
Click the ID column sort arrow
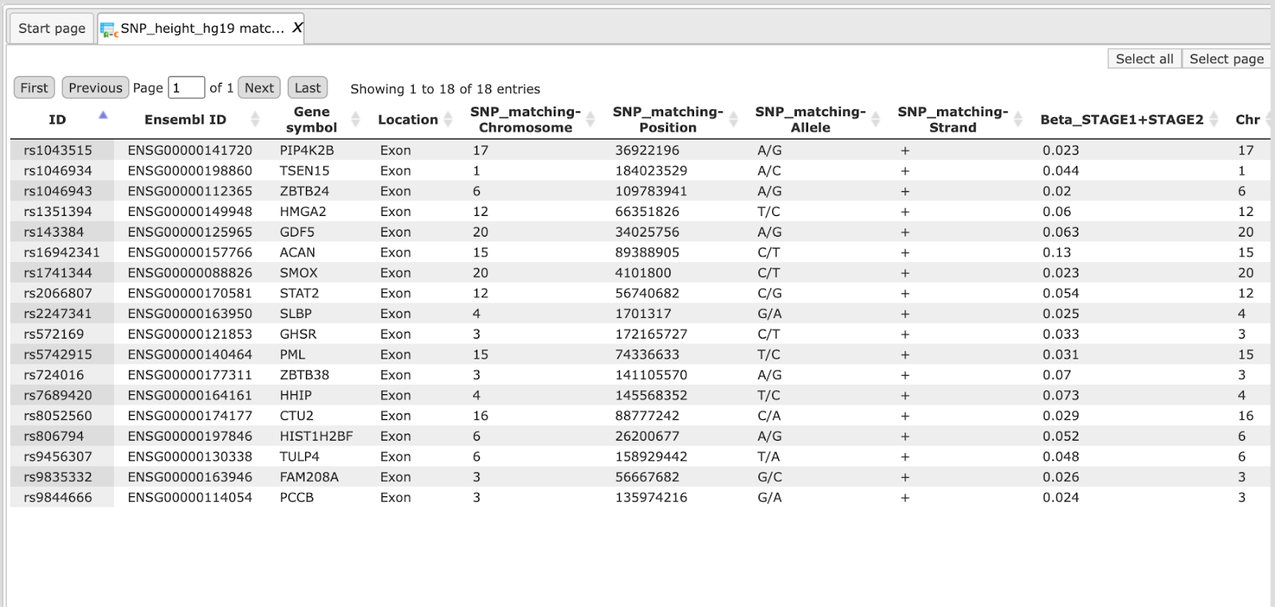[103, 116]
